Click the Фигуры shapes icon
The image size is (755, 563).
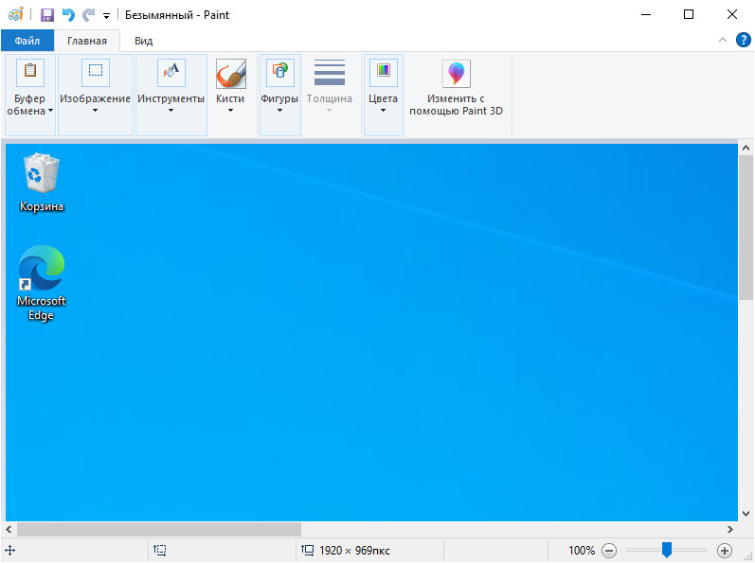(280, 73)
